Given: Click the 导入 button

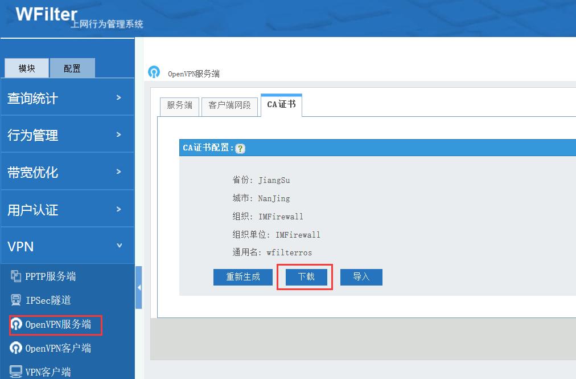Looking at the screenshot, I should click(361, 277).
